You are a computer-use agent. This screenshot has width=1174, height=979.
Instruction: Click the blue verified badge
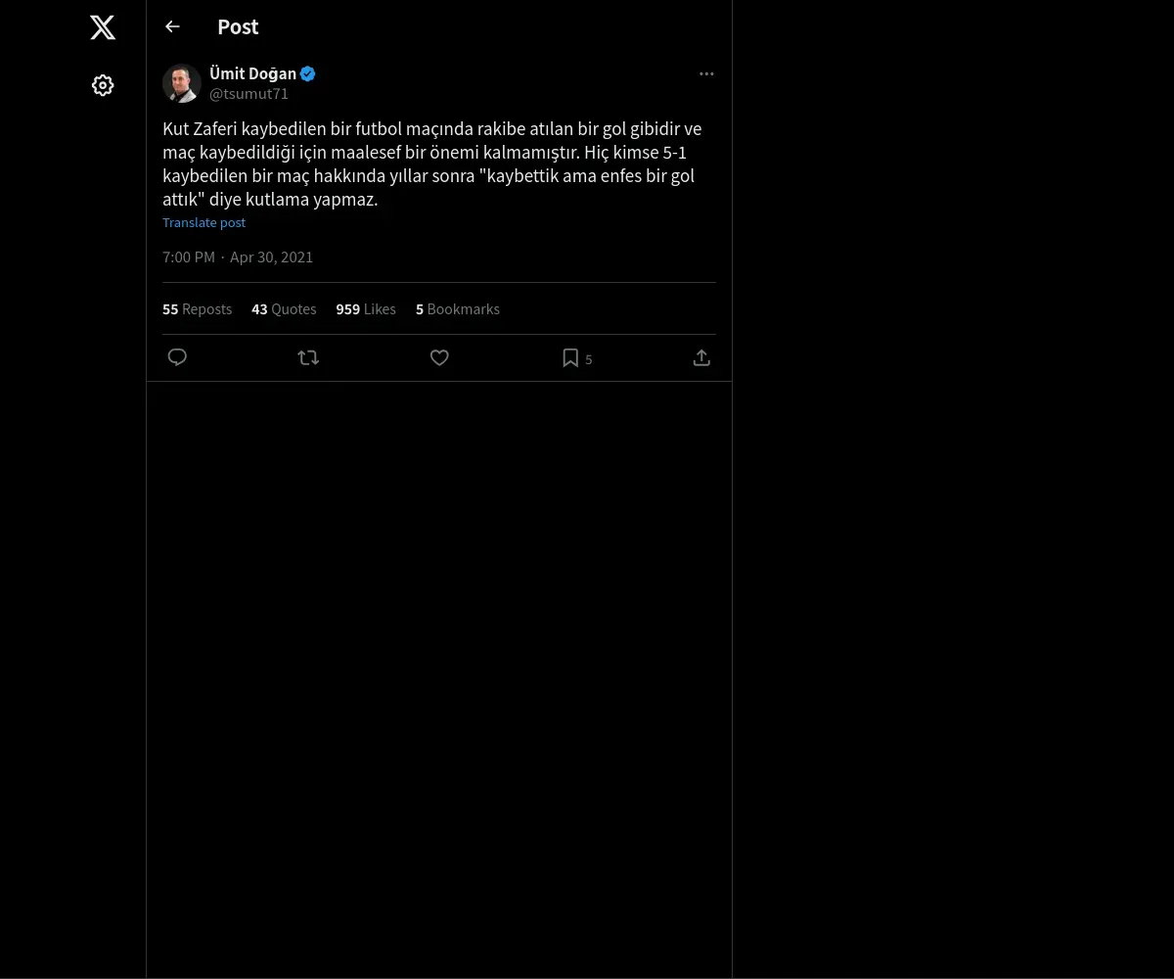click(308, 73)
